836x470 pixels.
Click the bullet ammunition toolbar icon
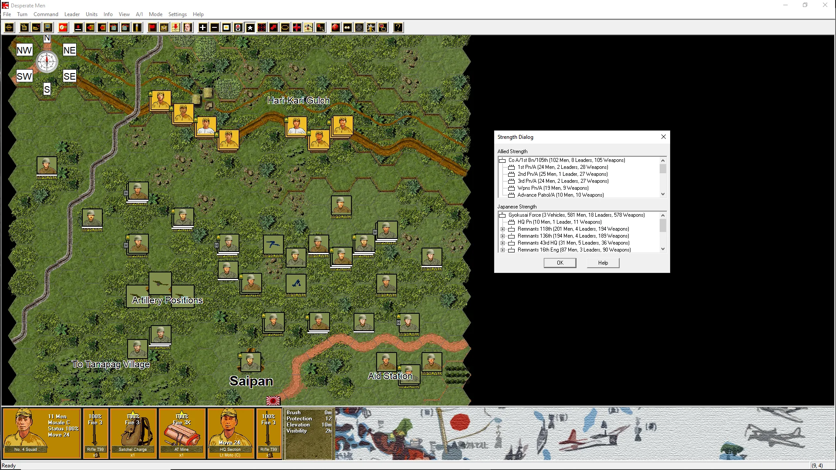137,28
